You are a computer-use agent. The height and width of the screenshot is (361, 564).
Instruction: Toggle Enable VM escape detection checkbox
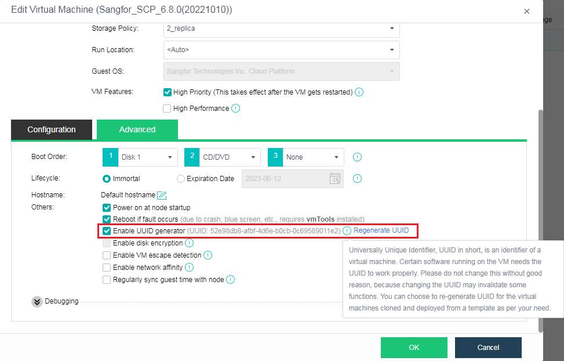[x=107, y=255]
